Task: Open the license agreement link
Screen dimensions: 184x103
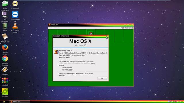Action: [74, 64]
